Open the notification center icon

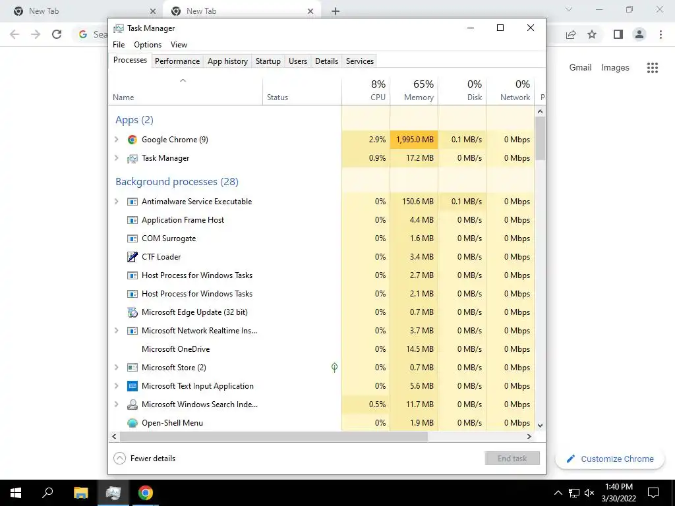pyautogui.click(x=653, y=493)
